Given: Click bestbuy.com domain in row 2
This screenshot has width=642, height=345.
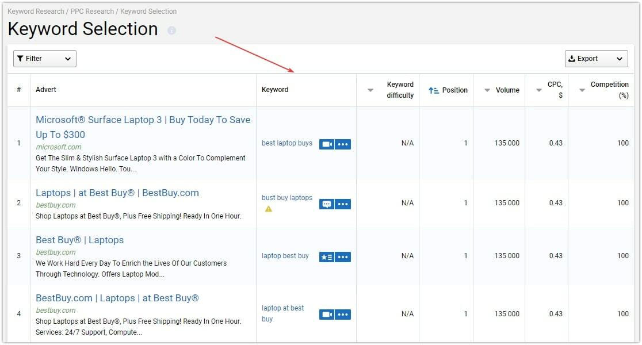Looking at the screenshot, I should [56, 205].
